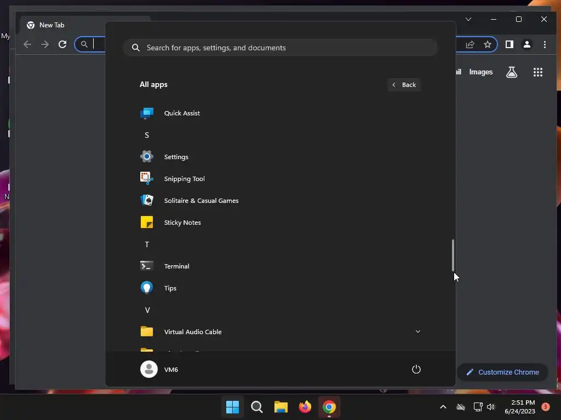Viewport: 561px width, 420px height.
Task: Bookmark this tab with the star icon
Action: (x=487, y=44)
